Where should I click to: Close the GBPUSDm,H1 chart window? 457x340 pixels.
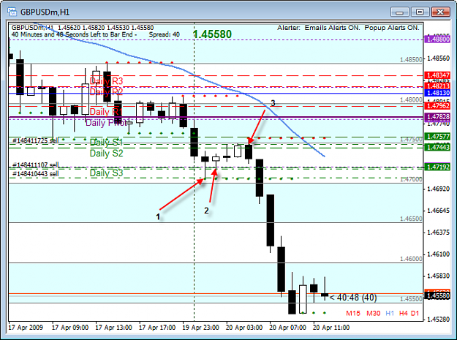440,12
